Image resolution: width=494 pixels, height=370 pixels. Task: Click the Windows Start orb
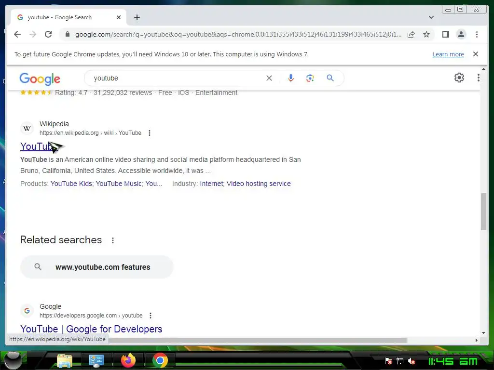13,360
